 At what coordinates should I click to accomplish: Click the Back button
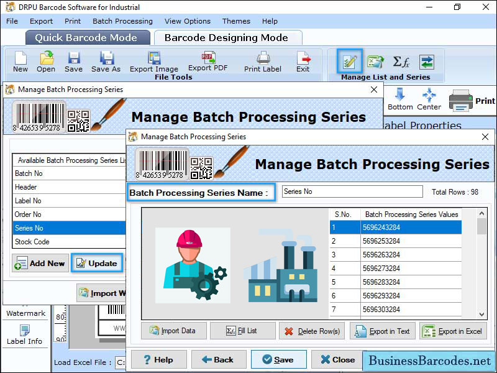click(219, 359)
